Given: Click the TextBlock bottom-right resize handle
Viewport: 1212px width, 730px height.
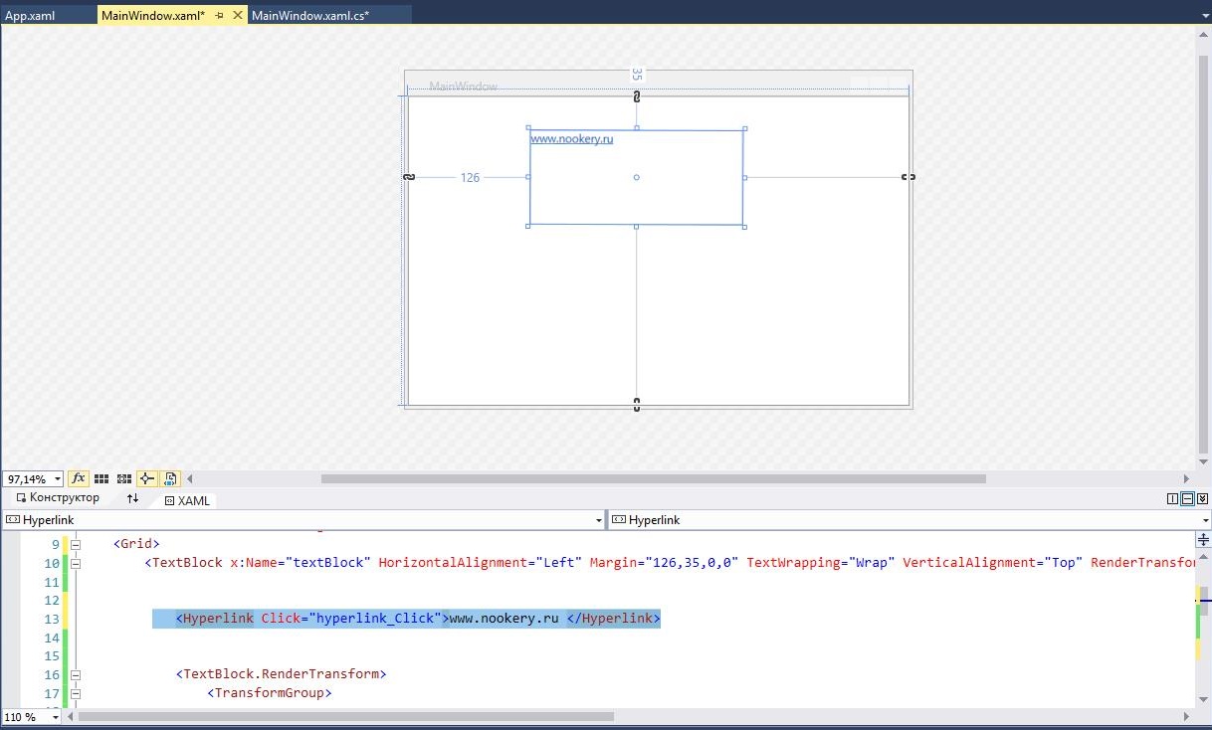Looking at the screenshot, I should [744, 227].
